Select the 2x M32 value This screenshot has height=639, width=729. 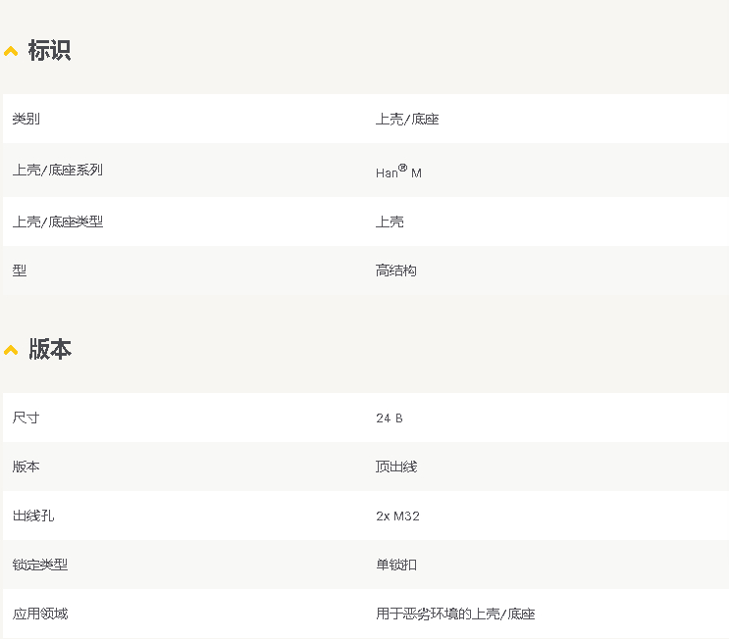click(398, 516)
